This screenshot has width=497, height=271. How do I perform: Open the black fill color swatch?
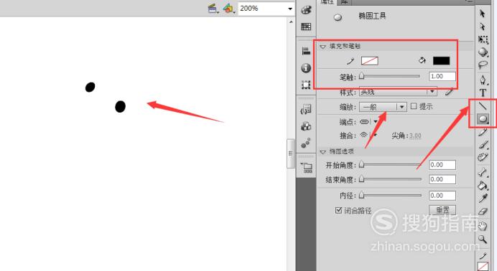441,61
